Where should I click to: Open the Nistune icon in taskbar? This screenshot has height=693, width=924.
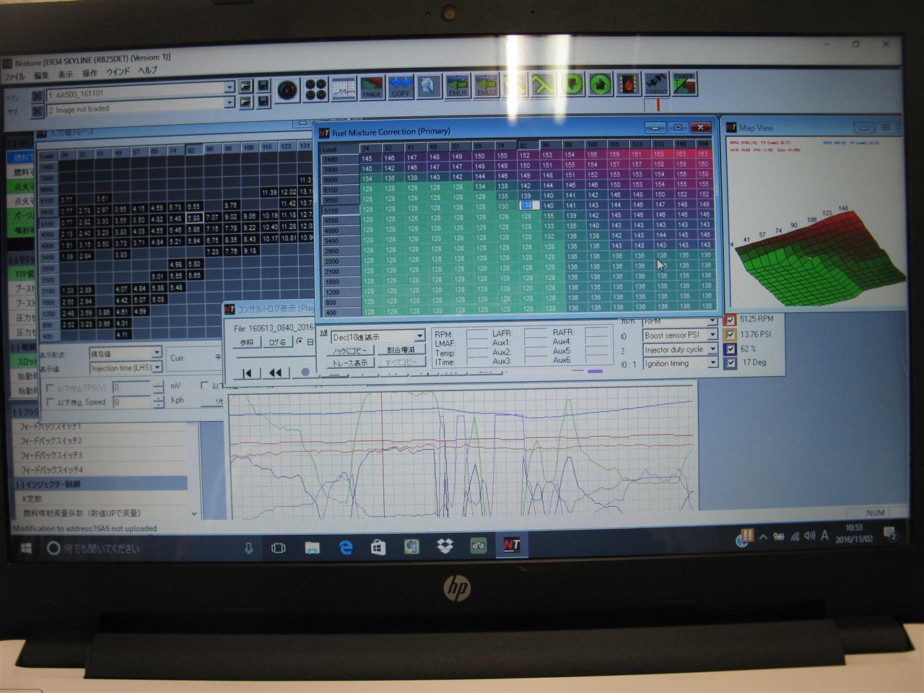512,545
